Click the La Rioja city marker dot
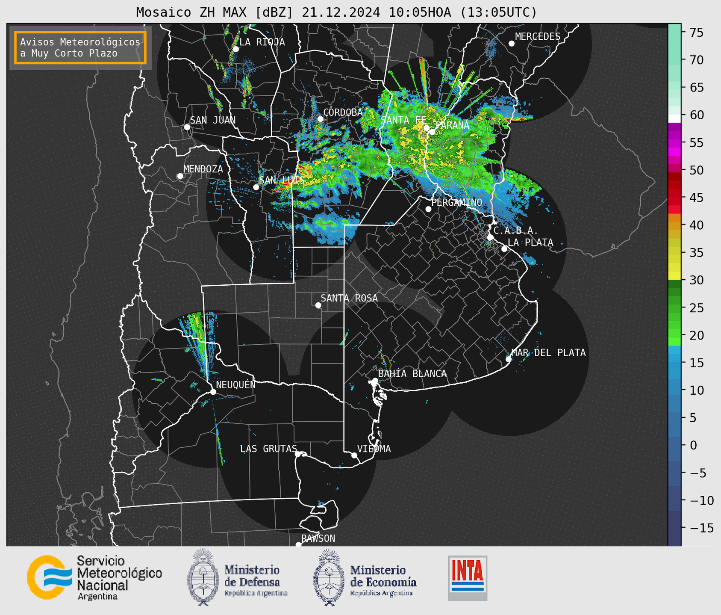Screen dimensions: 721x615 (235, 49)
